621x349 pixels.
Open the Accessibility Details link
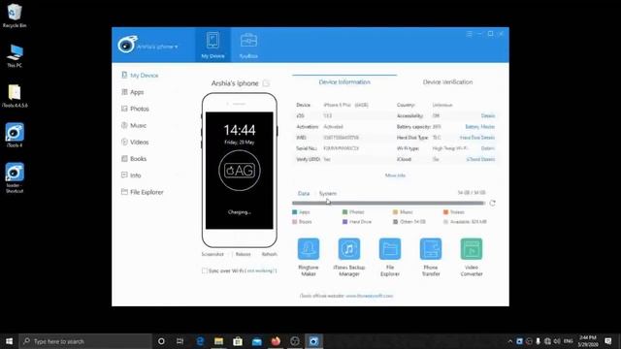point(488,116)
